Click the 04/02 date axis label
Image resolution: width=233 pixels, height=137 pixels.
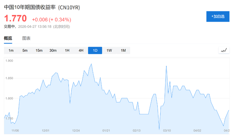[197, 131]
